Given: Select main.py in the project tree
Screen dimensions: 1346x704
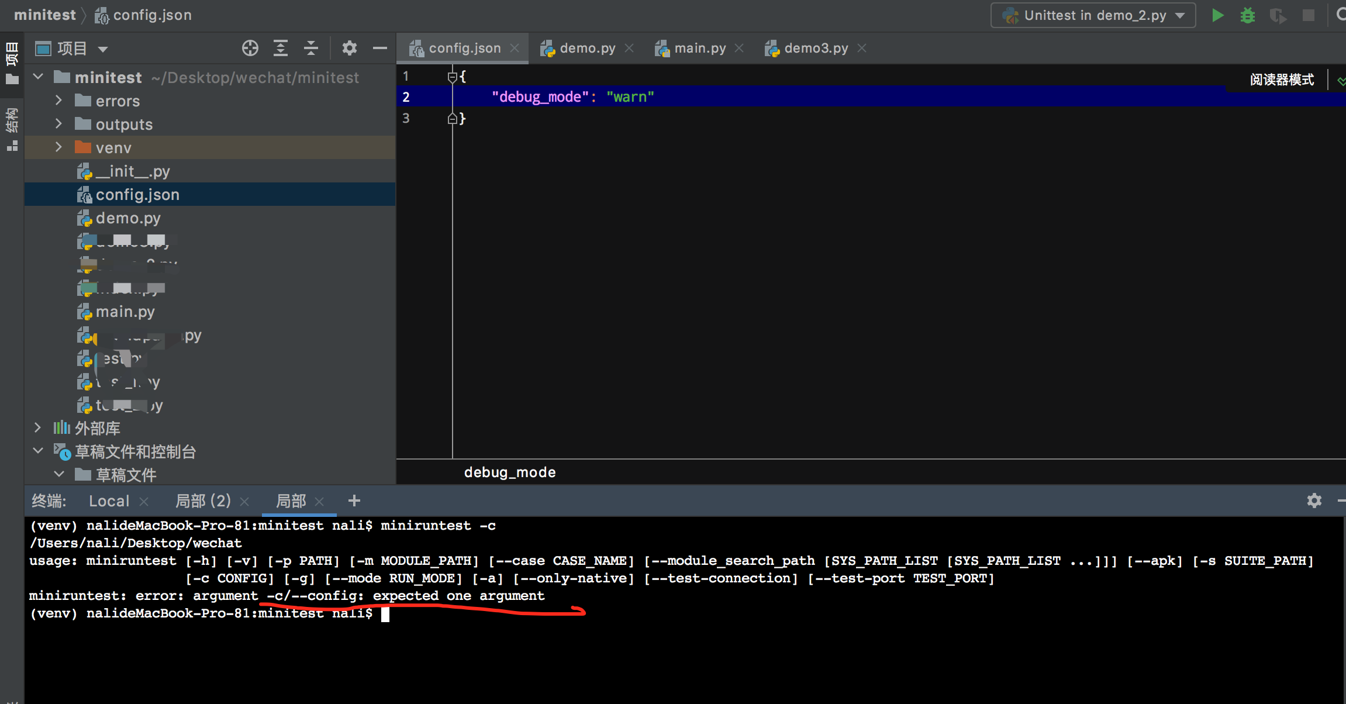Looking at the screenshot, I should tap(125, 312).
